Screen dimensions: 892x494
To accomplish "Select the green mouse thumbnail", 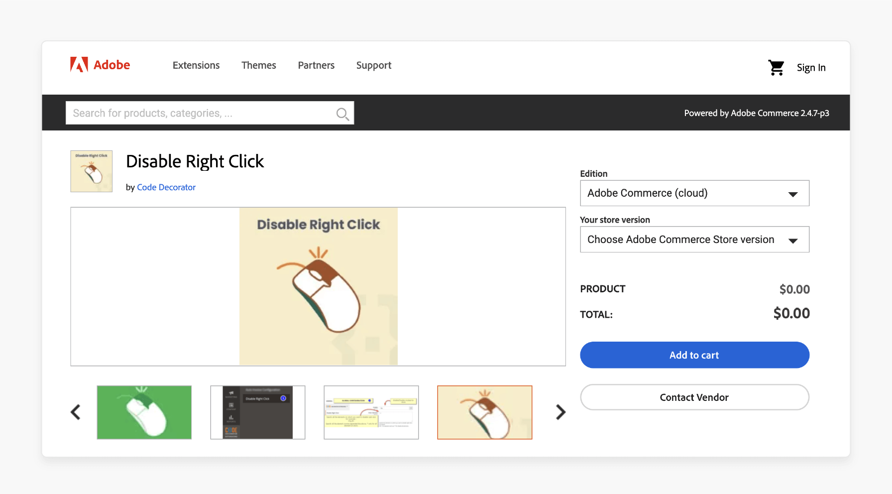I will pos(144,412).
